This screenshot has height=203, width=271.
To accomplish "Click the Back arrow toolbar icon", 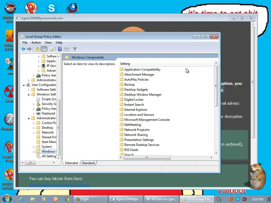I will (x=23, y=49).
